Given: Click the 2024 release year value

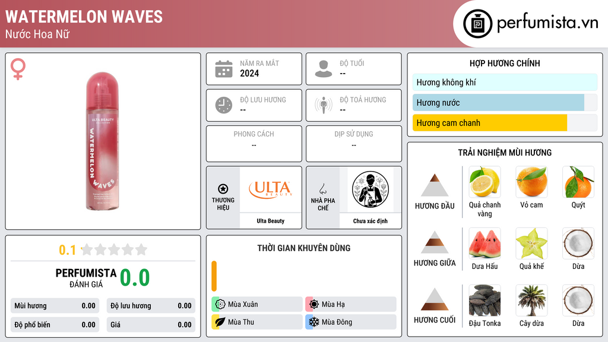Looking at the screenshot, I should point(249,73).
